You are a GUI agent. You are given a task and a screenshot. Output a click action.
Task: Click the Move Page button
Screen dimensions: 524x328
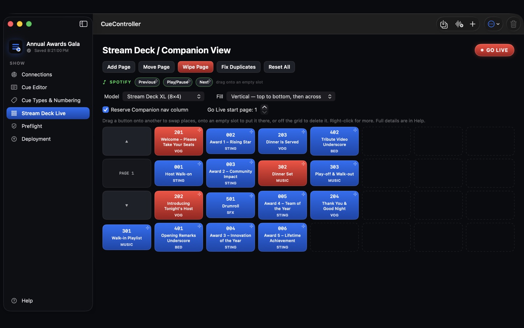[x=156, y=67]
